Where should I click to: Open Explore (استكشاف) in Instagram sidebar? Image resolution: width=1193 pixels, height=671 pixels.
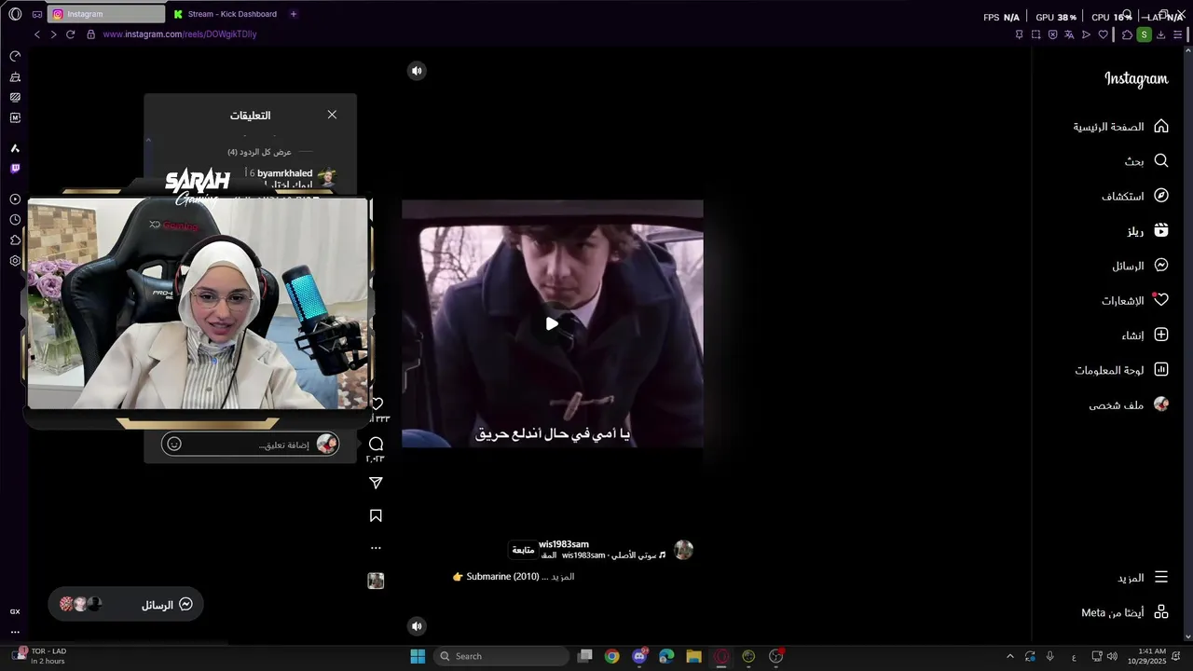(1135, 196)
